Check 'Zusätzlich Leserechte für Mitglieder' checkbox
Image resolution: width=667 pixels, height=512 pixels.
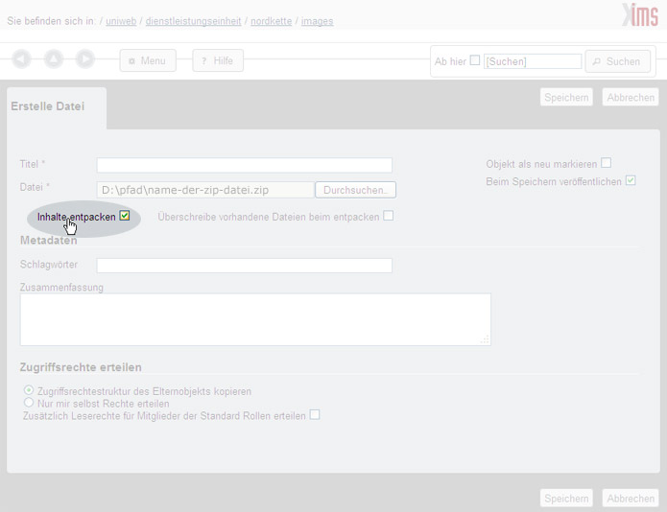pyautogui.click(x=315, y=414)
